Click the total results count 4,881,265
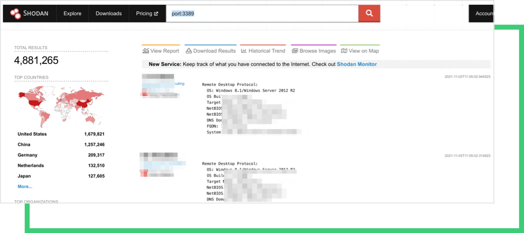The image size is (524, 233). coord(36,60)
